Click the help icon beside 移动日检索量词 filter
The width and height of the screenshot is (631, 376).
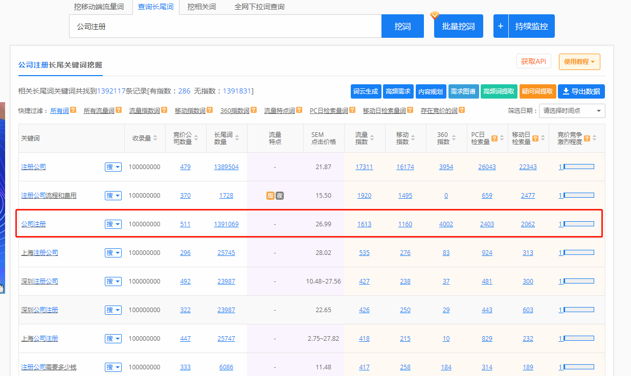[410, 110]
